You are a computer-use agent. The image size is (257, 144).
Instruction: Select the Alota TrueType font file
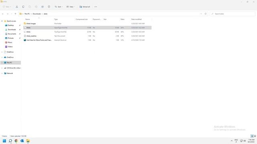(x=88, y=32)
